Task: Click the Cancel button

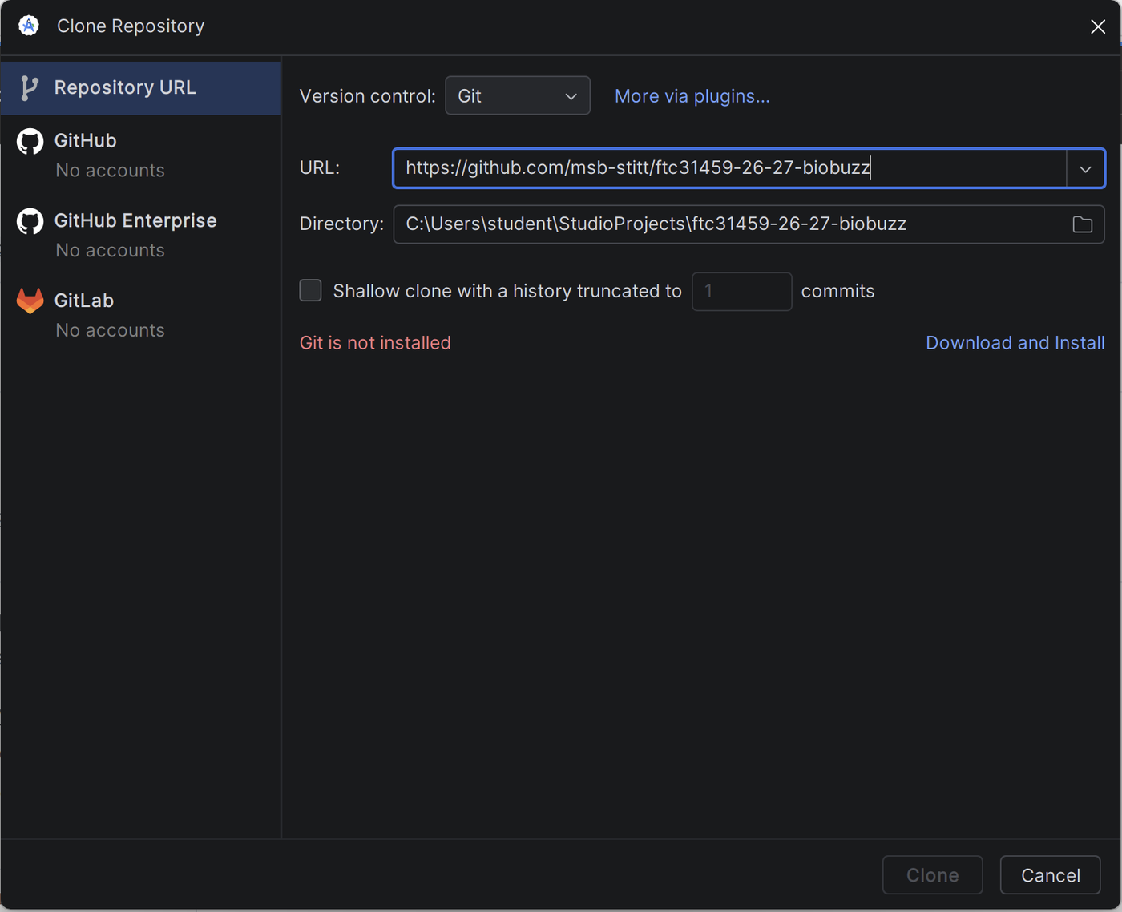Action: [1051, 875]
